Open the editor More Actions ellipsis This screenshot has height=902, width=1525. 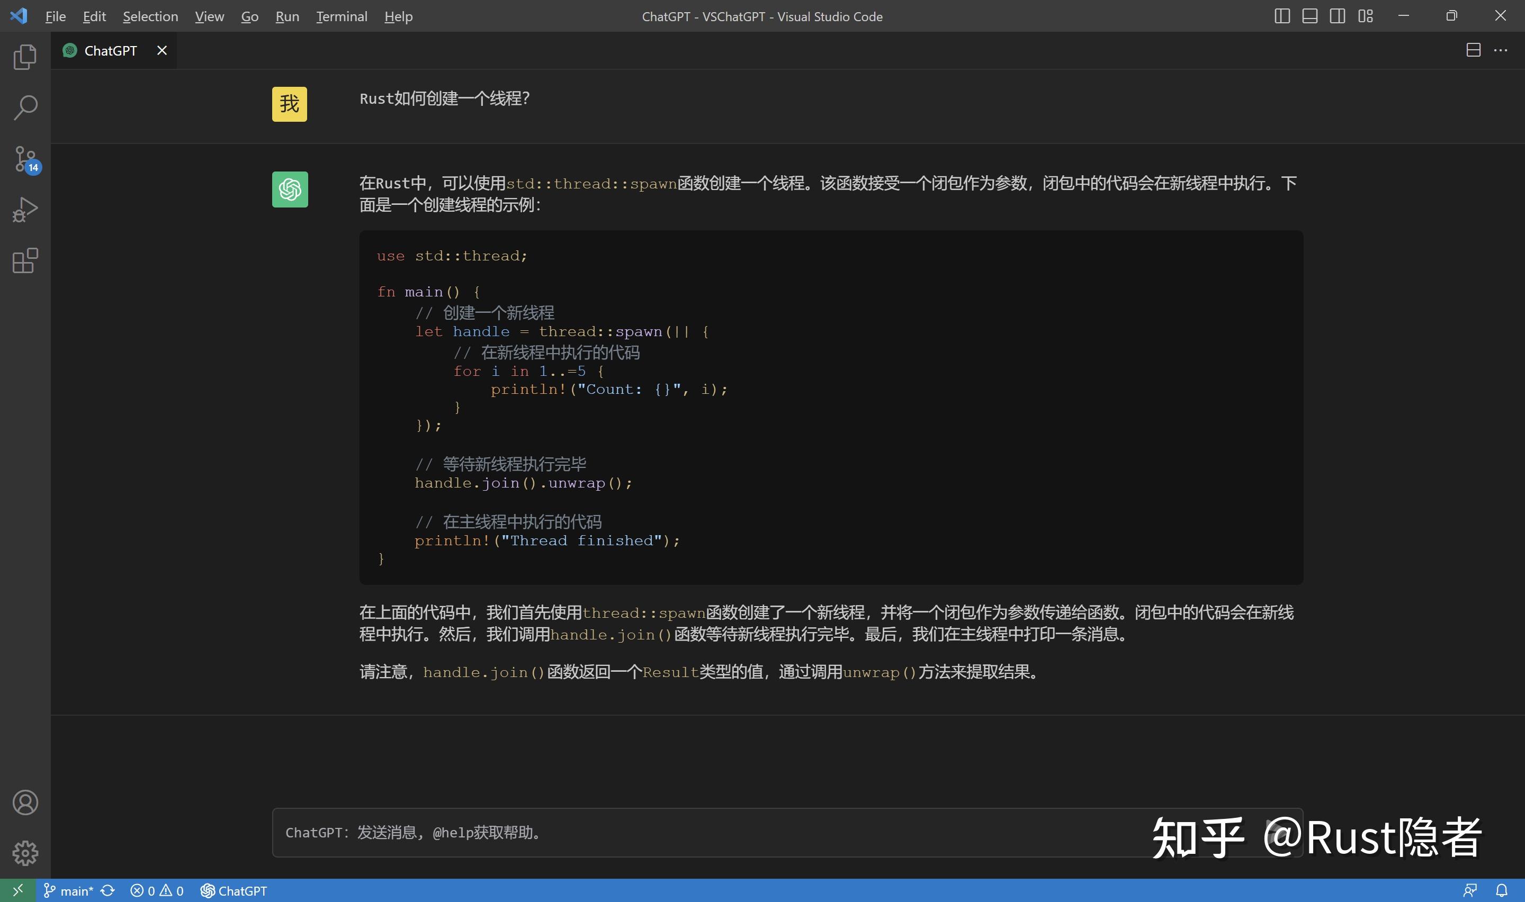[x=1501, y=50]
